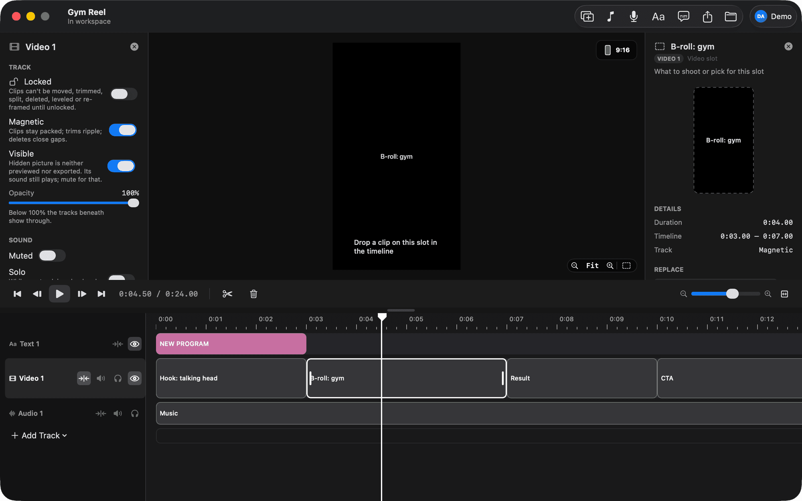This screenshot has width=802, height=501.
Task: Select the B-roll: gym timeline clip
Action: 406,378
